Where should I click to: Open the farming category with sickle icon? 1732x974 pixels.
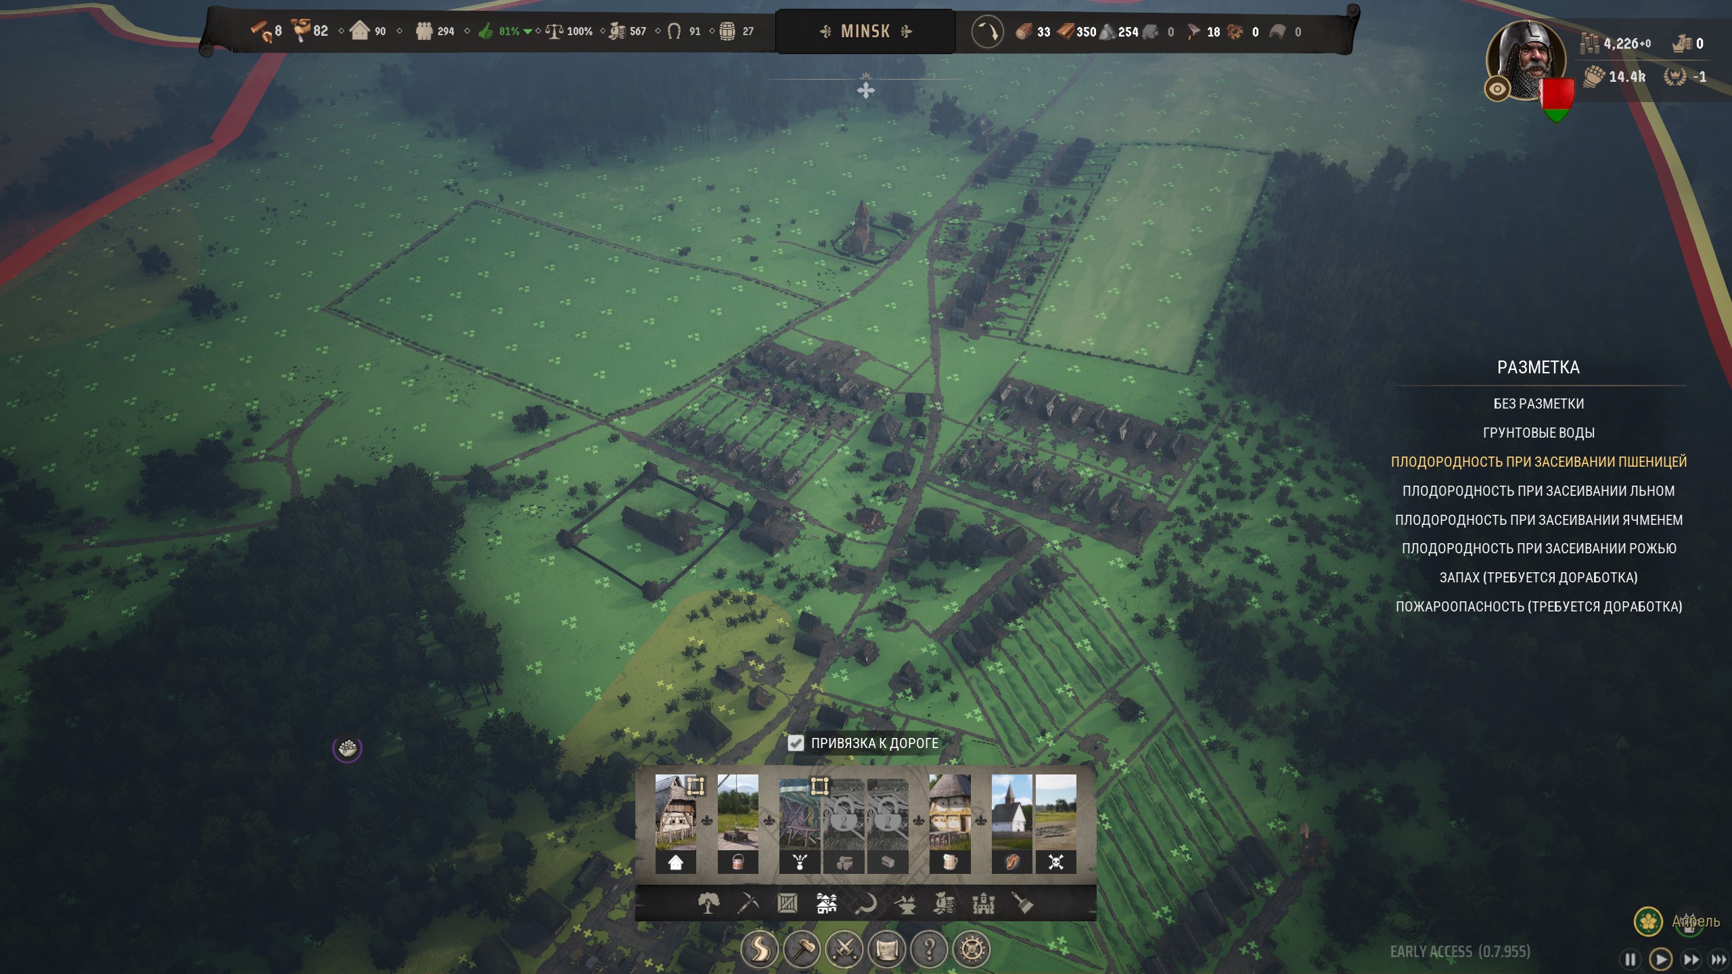[x=865, y=903]
